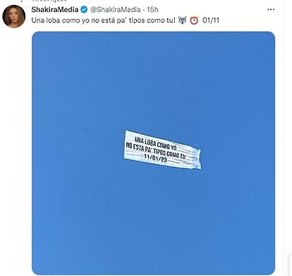
Task: Click the wolf emoji in the tweet
Action: pyautogui.click(x=182, y=20)
